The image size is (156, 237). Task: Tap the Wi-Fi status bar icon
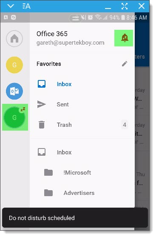click(98, 17)
